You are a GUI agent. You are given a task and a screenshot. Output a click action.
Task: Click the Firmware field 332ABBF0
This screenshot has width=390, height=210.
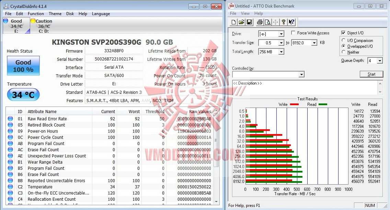coord(114,51)
